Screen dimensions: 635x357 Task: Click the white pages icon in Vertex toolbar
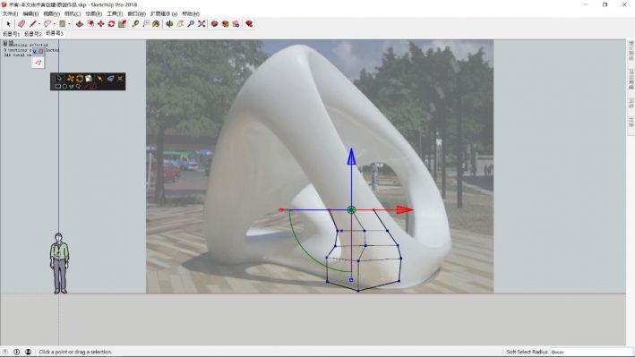[89, 78]
